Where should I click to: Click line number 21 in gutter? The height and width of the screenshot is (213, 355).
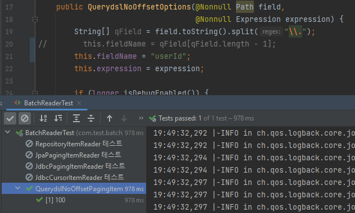(9, 56)
